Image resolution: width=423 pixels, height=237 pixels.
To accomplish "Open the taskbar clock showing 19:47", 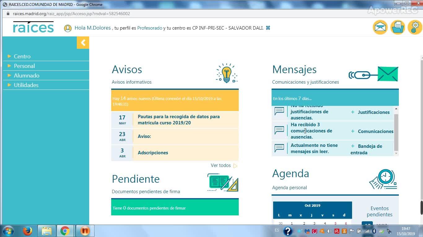I will 406,231.
